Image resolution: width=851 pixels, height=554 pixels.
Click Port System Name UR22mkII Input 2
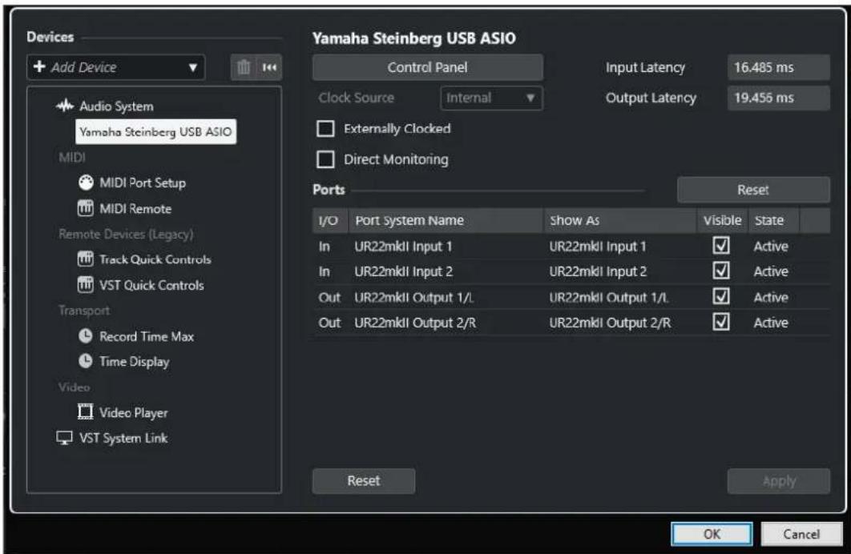[403, 271]
